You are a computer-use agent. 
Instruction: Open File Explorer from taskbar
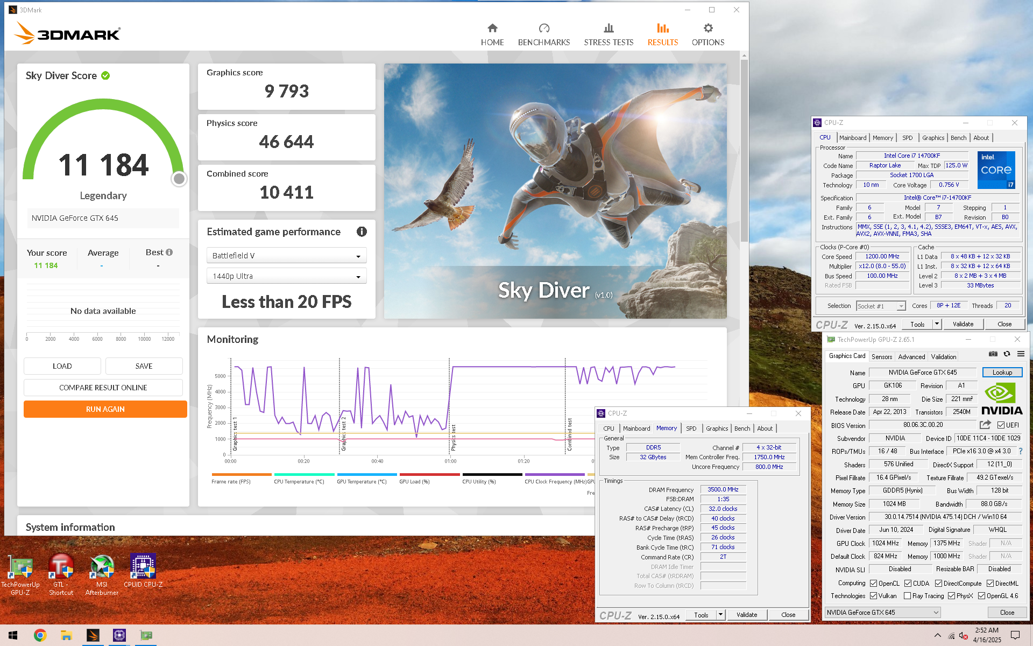coord(66,635)
